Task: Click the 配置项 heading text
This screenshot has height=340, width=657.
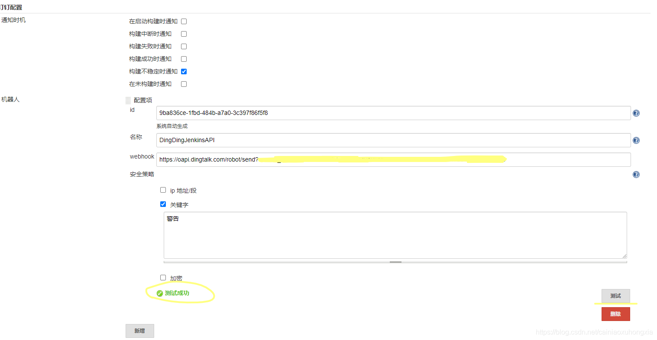Action: coord(143,100)
